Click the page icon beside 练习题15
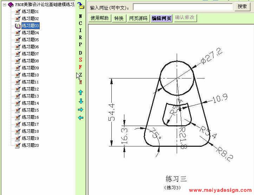254x195 pixels. pos(18,110)
